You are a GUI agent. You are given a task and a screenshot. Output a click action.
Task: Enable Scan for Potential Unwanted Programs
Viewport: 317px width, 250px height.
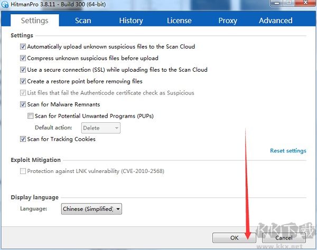point(31,116)
